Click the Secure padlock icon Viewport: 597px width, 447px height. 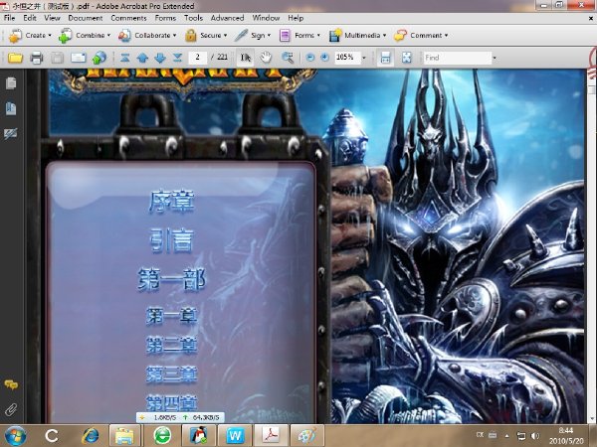191,36
